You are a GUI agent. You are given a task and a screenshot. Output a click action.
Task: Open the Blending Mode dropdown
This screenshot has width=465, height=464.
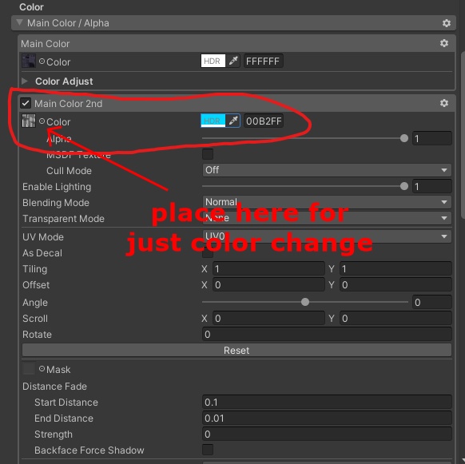pos(327,202)
